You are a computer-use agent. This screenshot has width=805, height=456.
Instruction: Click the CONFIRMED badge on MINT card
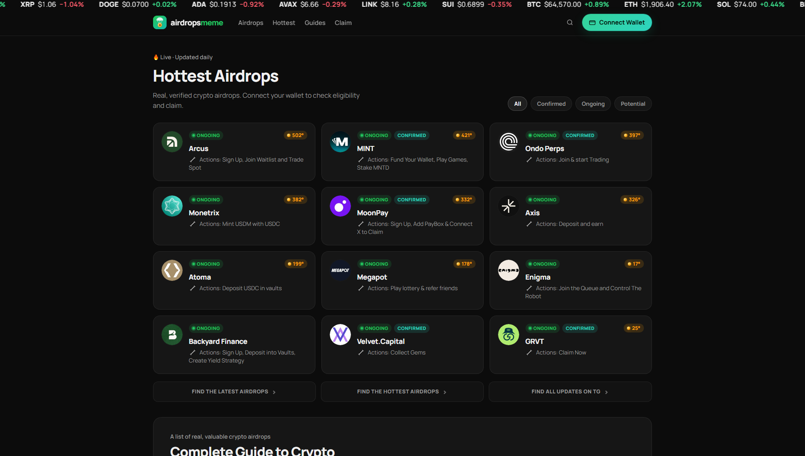[x=411, y=135]
